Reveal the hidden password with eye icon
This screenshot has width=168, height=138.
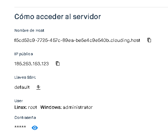35,128
